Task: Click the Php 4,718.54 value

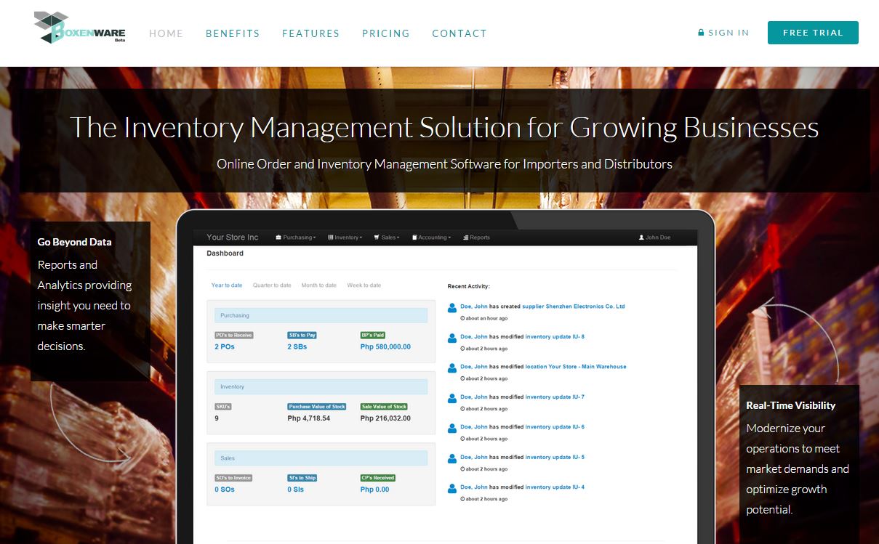Action: tap(308, 418)
